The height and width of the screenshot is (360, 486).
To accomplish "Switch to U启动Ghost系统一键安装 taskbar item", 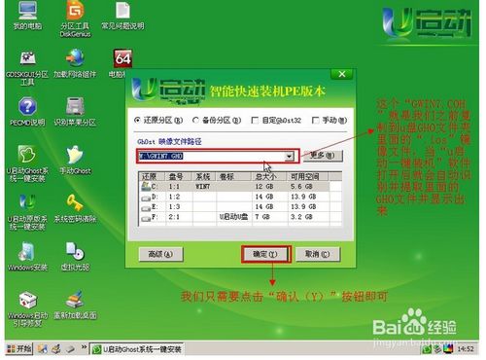I will coord(137,349).
